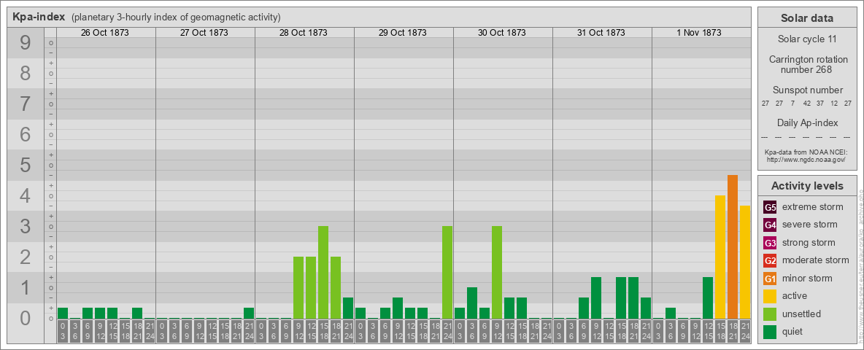This screenshot has width=864, height=350.
Task: Click the Kp level '5' axis label
Action: click(26, 165)
